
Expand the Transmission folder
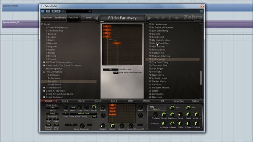pyautogui.click(x=44, y=88)
